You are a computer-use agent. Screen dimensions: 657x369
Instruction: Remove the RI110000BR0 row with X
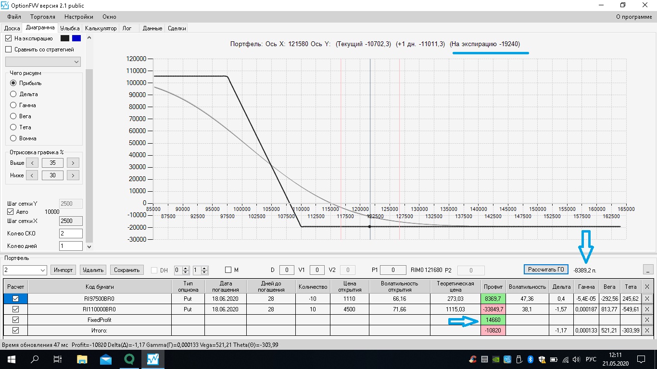(647, 309)
